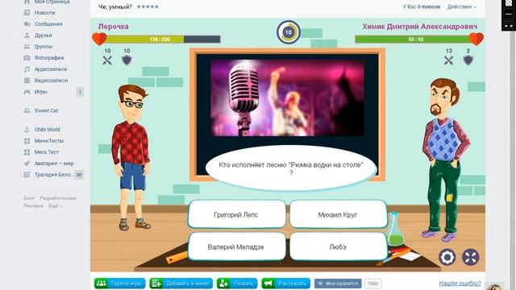
Task: Click Добавить в меню button
Action: coord(181,283)
